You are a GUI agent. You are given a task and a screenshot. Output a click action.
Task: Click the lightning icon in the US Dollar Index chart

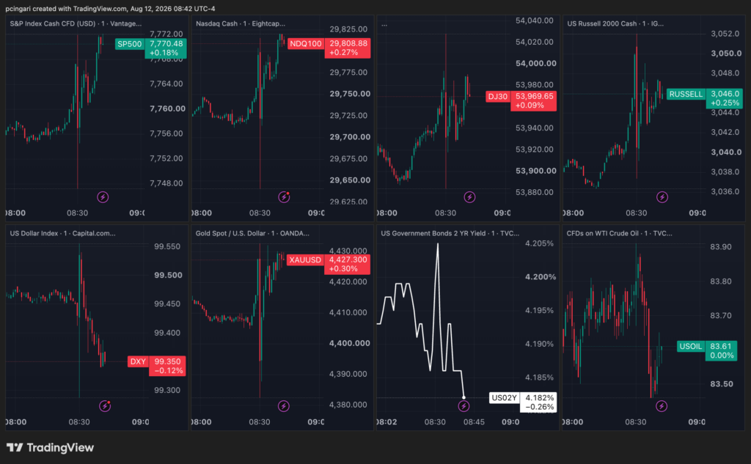coord(104,406)
